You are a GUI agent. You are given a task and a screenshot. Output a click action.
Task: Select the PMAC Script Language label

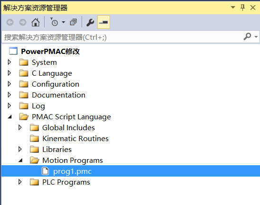coord(71,117)
